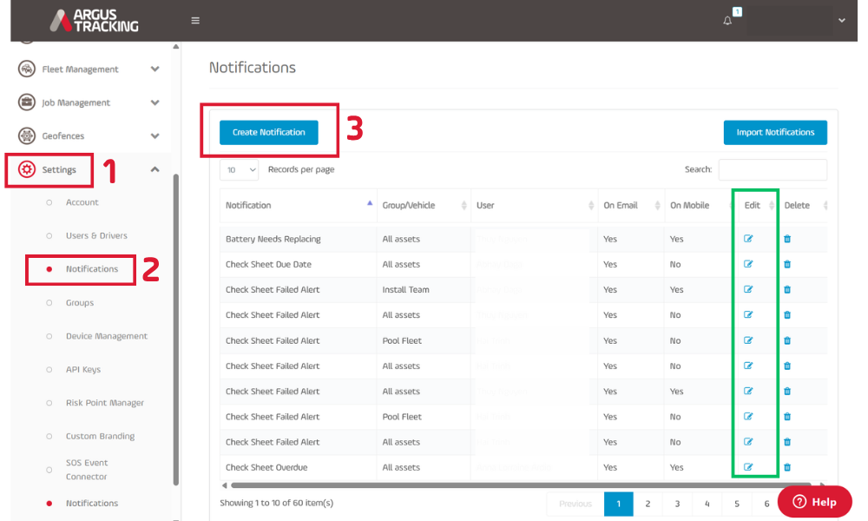Open the notification bell icon
This screenshot has height=521, width=868.
(x=727, y=21)
